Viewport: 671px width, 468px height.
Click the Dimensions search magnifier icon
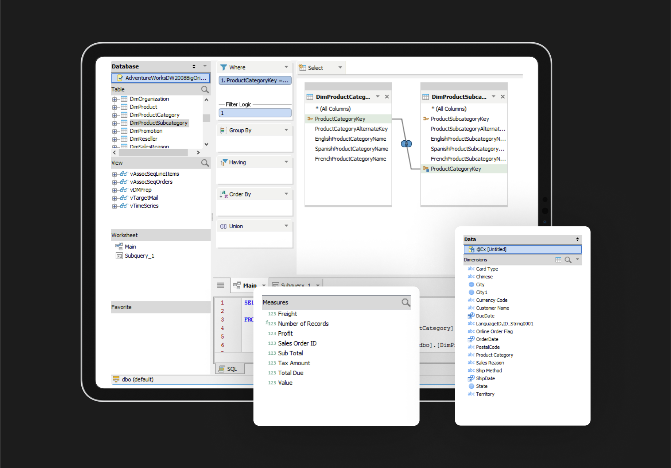[x=568, y=260]
